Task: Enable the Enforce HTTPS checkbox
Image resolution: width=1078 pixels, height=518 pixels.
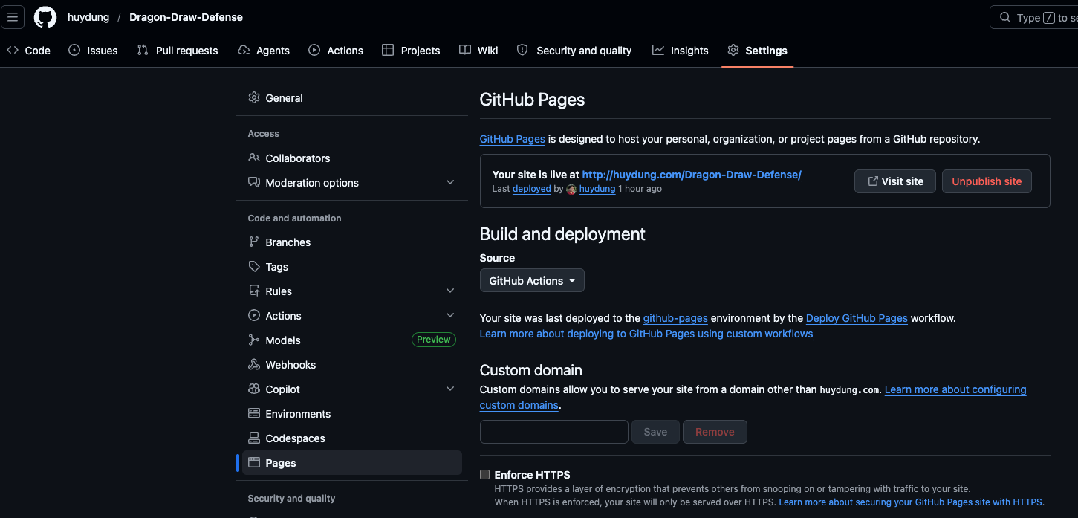Action: click(485, 474)
